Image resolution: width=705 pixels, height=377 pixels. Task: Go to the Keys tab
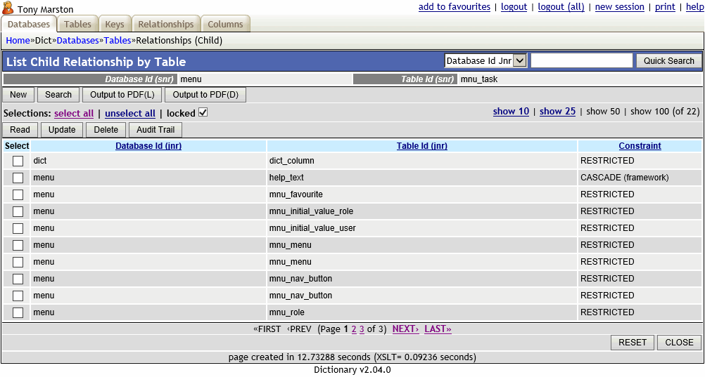115,25
